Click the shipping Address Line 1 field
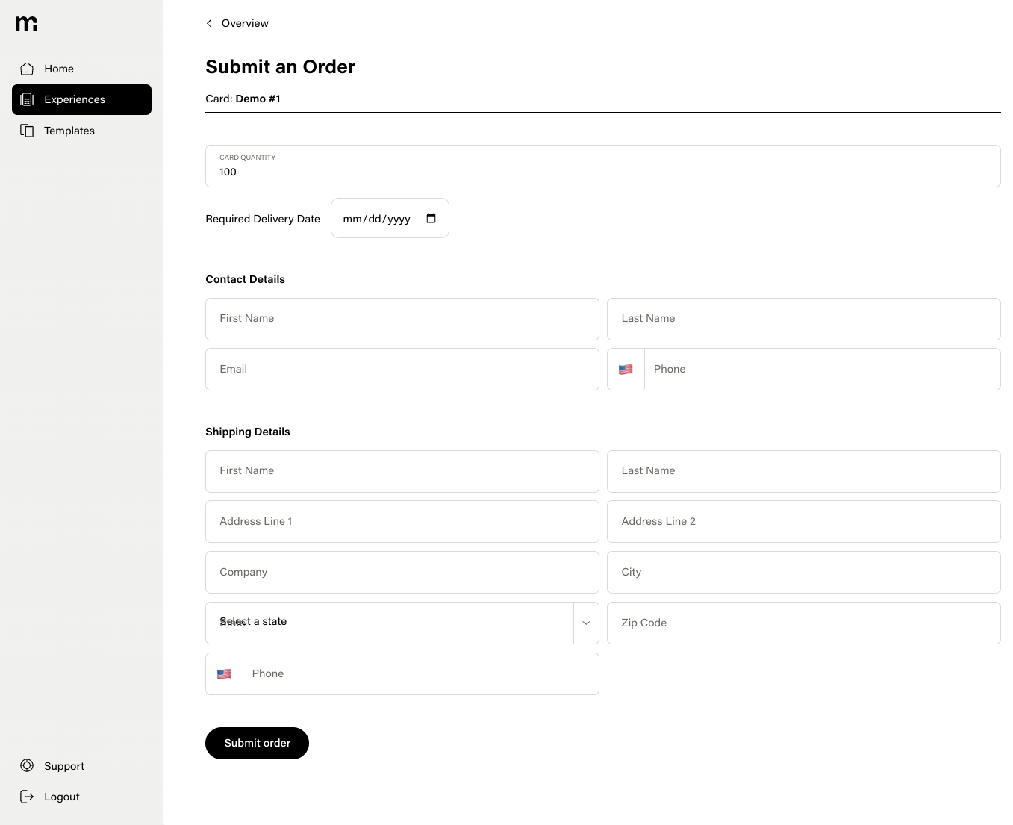This screenshot has width=1013, height=825. tap(402, 521)
